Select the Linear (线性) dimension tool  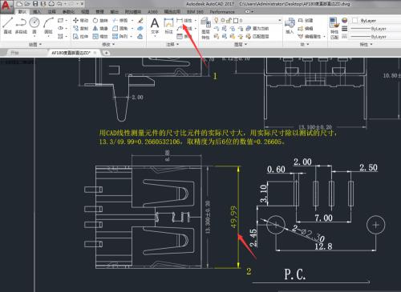click(184, 20)
